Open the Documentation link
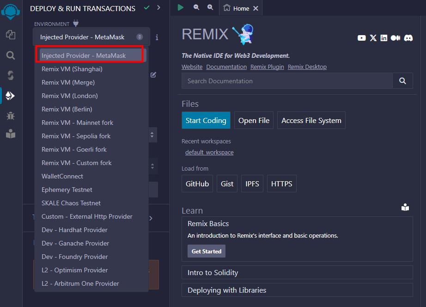Image resolution: width=426 pixels, height=307 pixels. coord(226,67)
